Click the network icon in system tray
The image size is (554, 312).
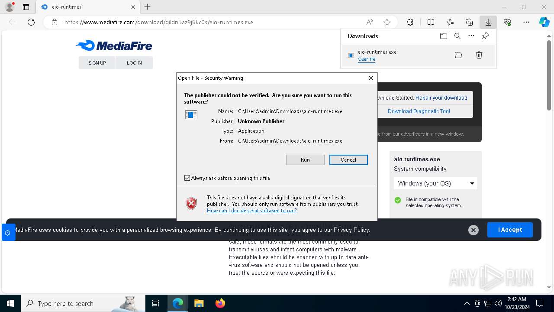[487, 303]
